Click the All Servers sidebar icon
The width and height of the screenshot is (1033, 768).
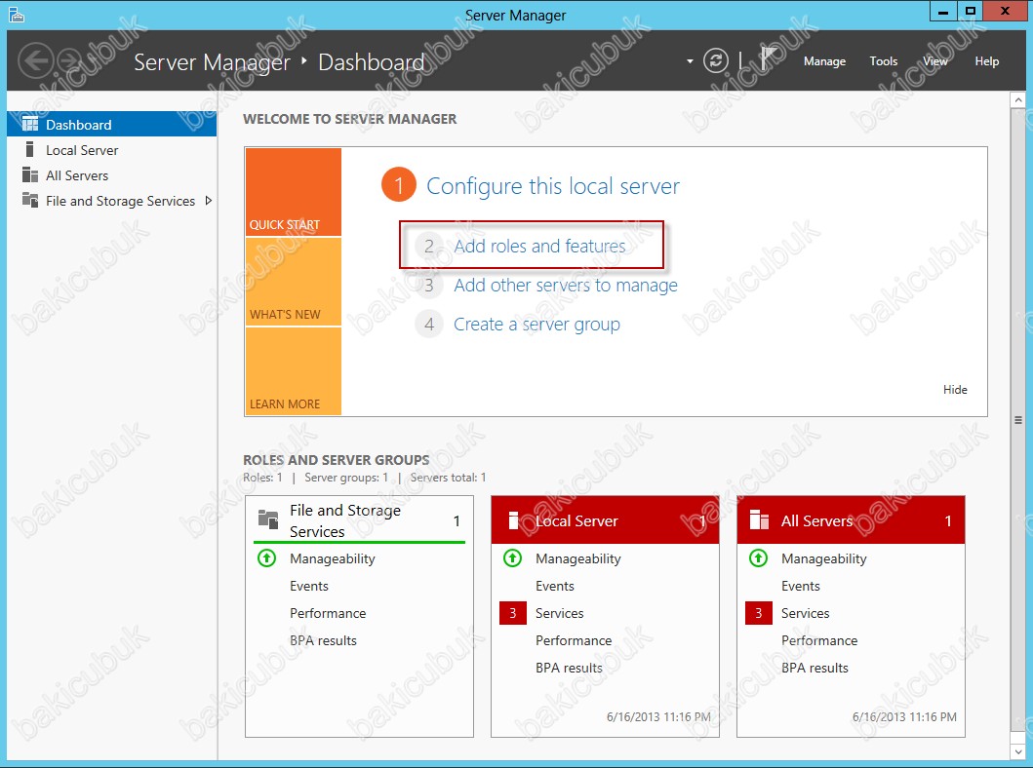(29, 175)
